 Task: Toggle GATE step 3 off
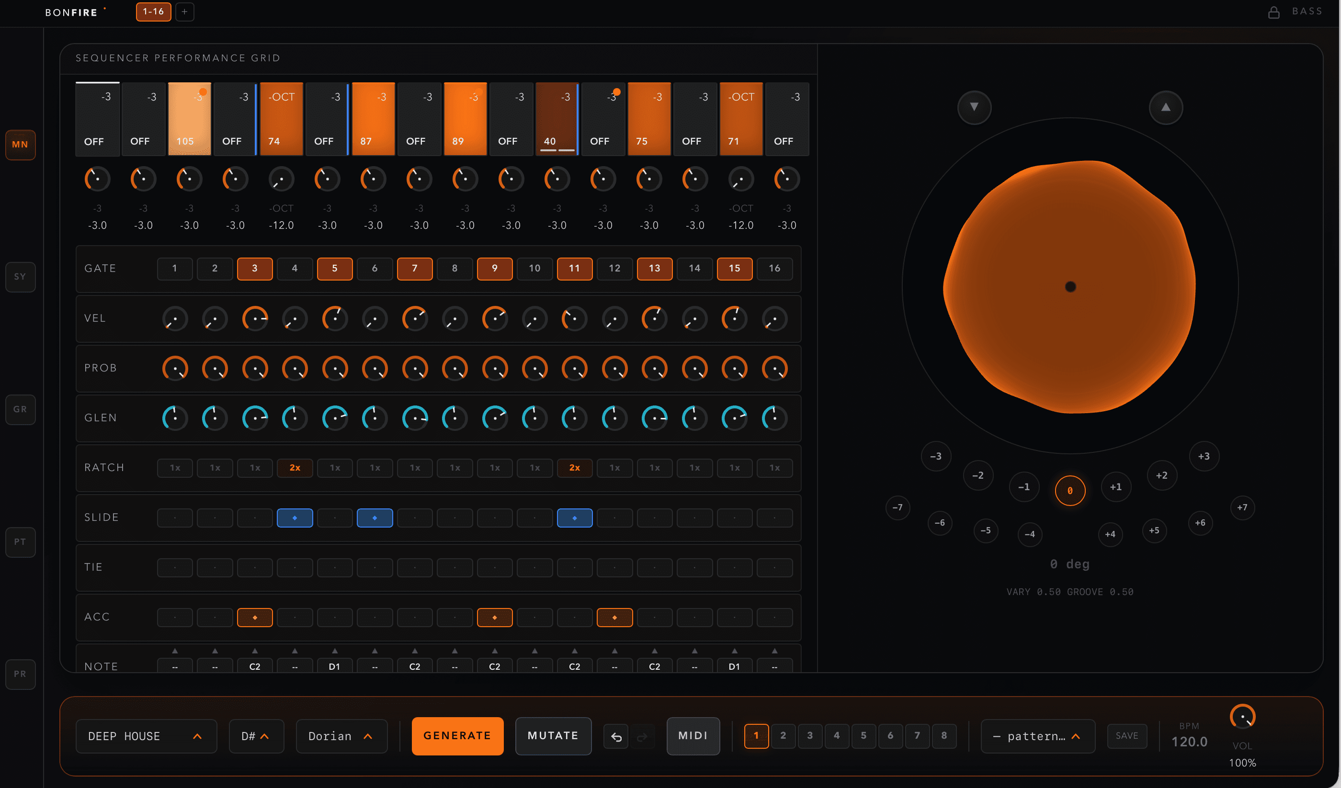255,269
